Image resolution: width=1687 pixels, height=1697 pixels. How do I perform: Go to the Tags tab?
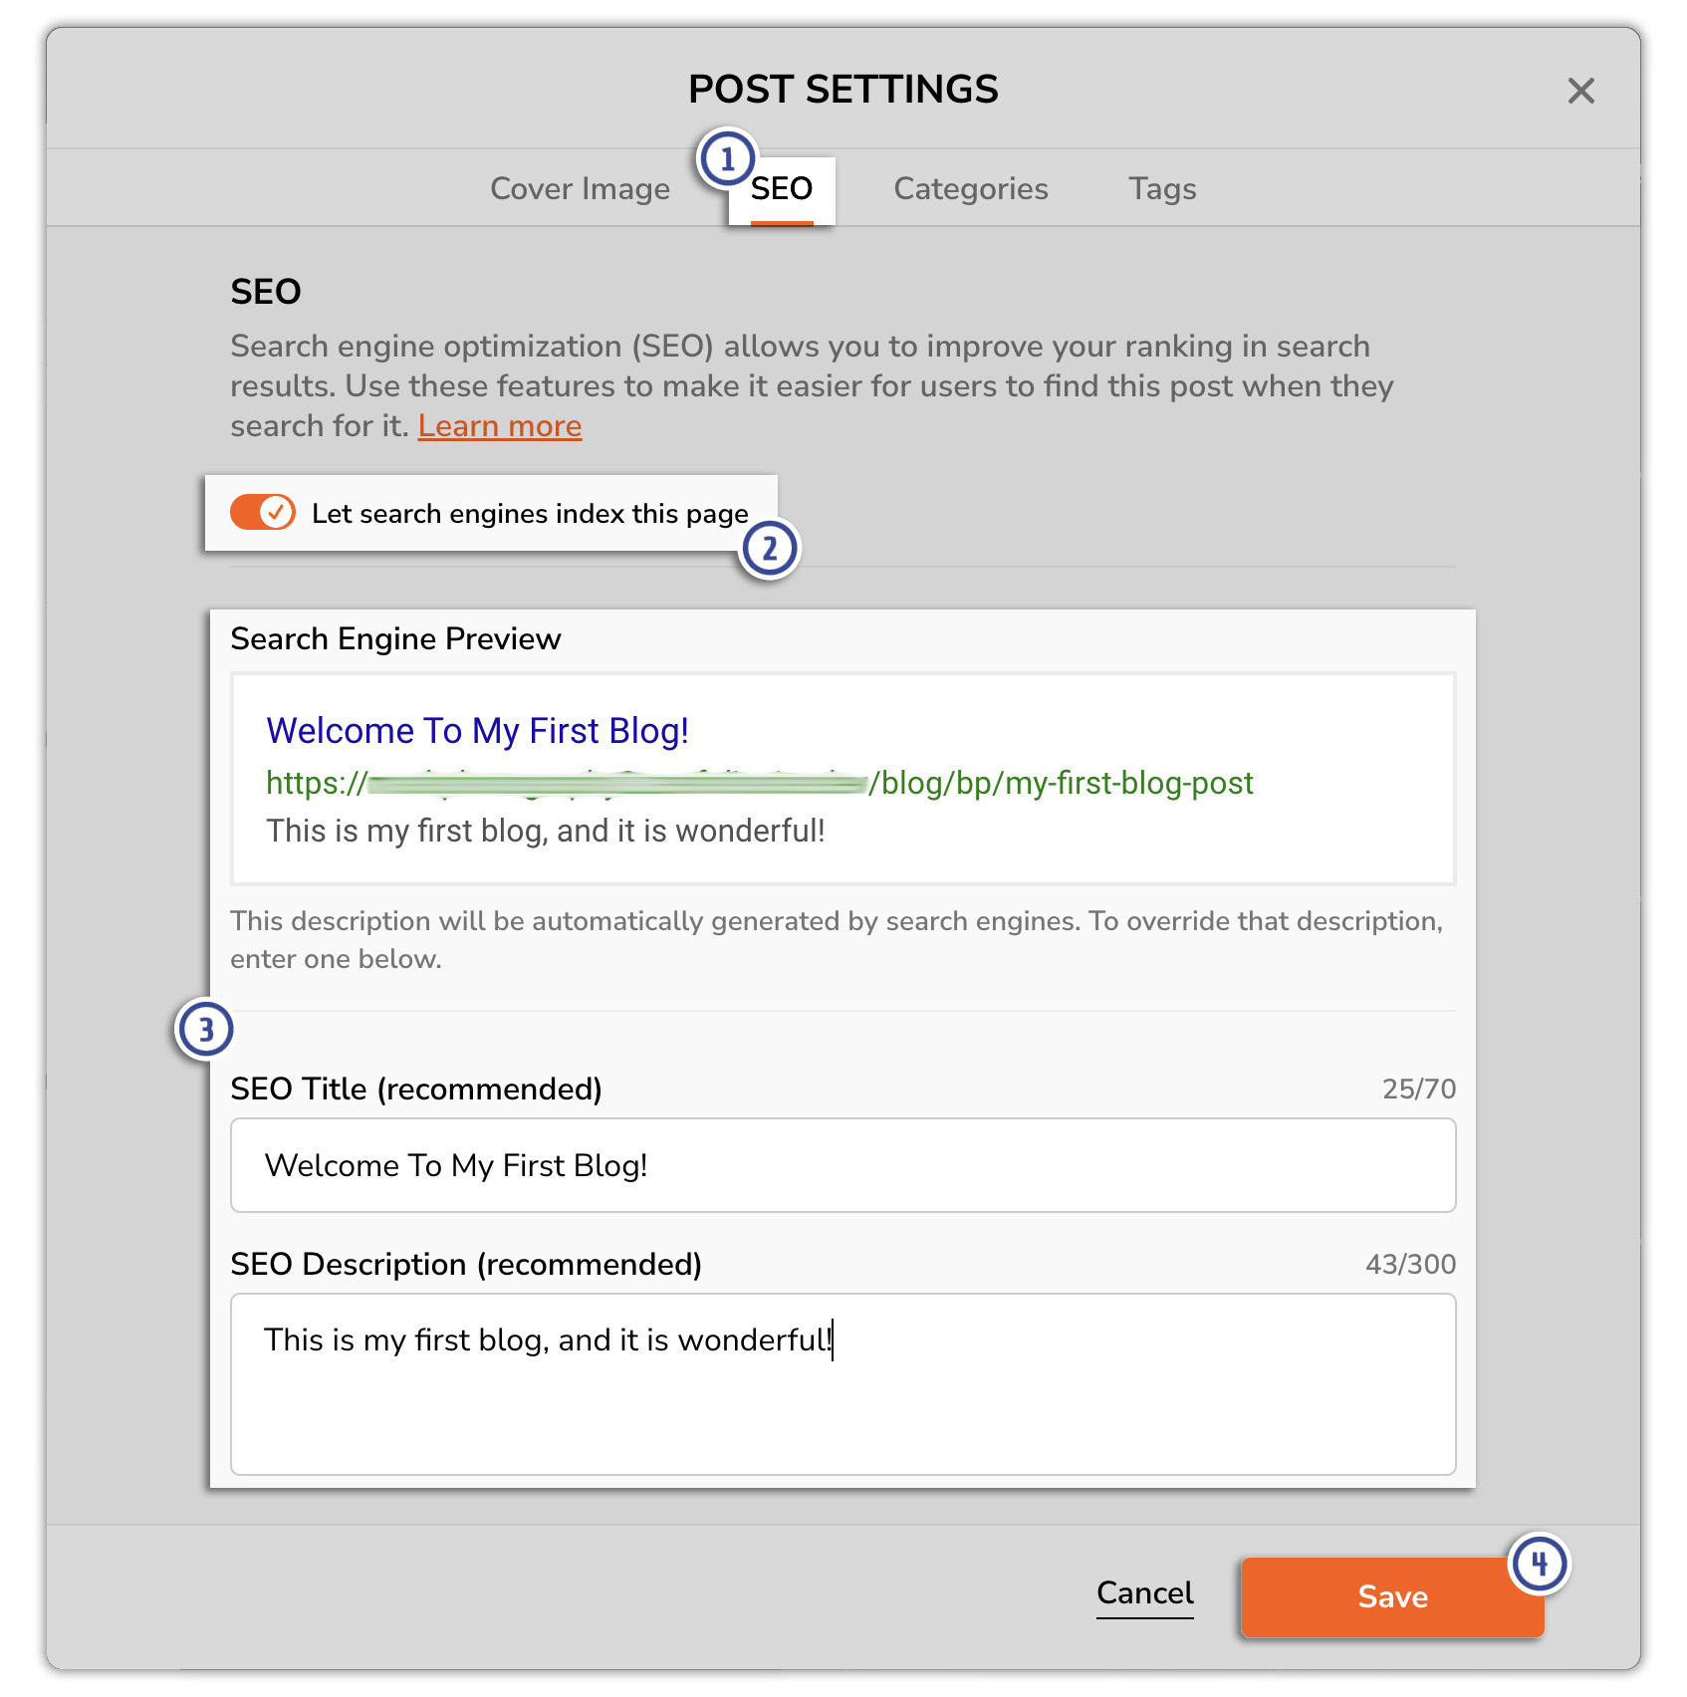(1162, 188)
